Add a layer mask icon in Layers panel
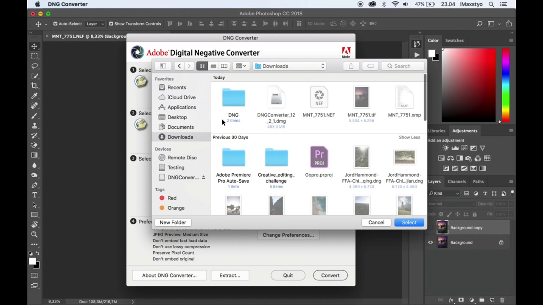 pos(461,300)
